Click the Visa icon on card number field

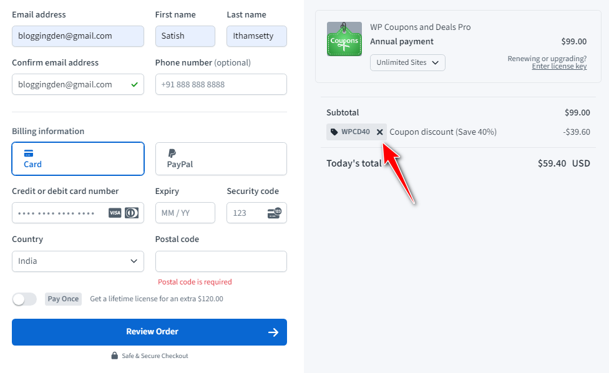coord(115,213)
